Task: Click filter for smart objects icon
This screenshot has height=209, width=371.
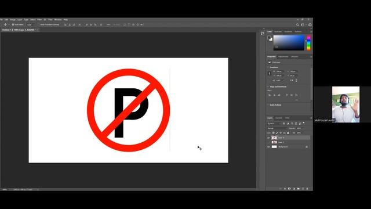Action: [300, 124]
